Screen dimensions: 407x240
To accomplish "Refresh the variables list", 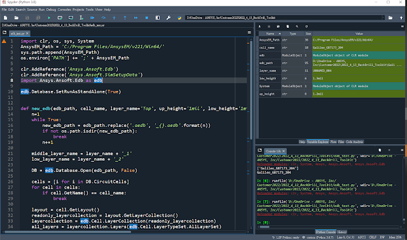I will pyautogui.click(x=307, y=27).
